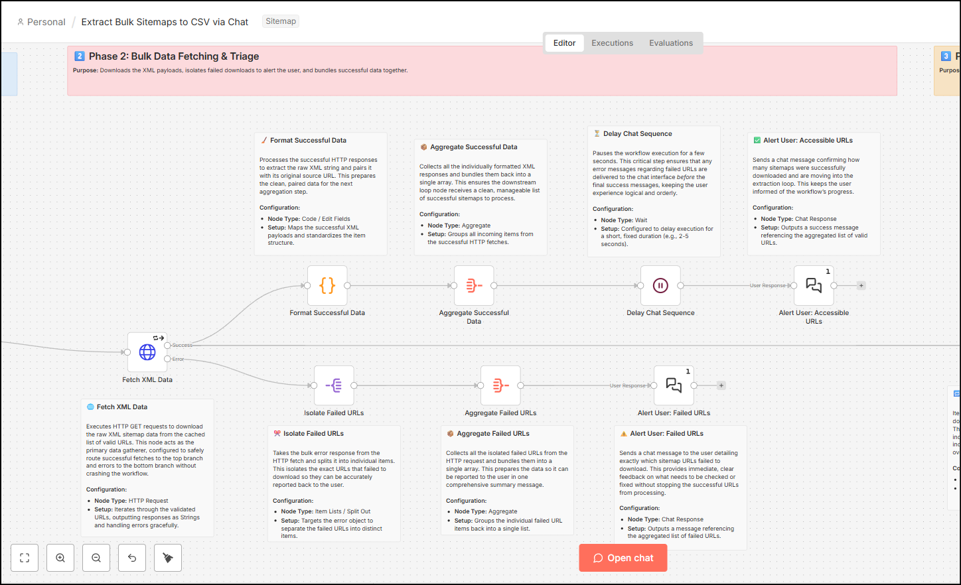
Task: Select the Alert User: Failed URLs sticky note
Action: click(x=680, y=487)
